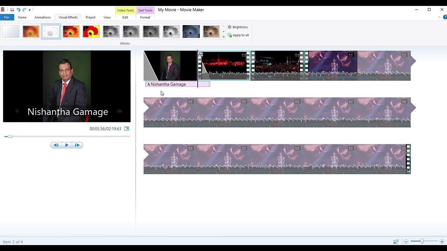Apply the blurred orange flower effect
Viewport: 447px width, 251px height.
(31, 31)
